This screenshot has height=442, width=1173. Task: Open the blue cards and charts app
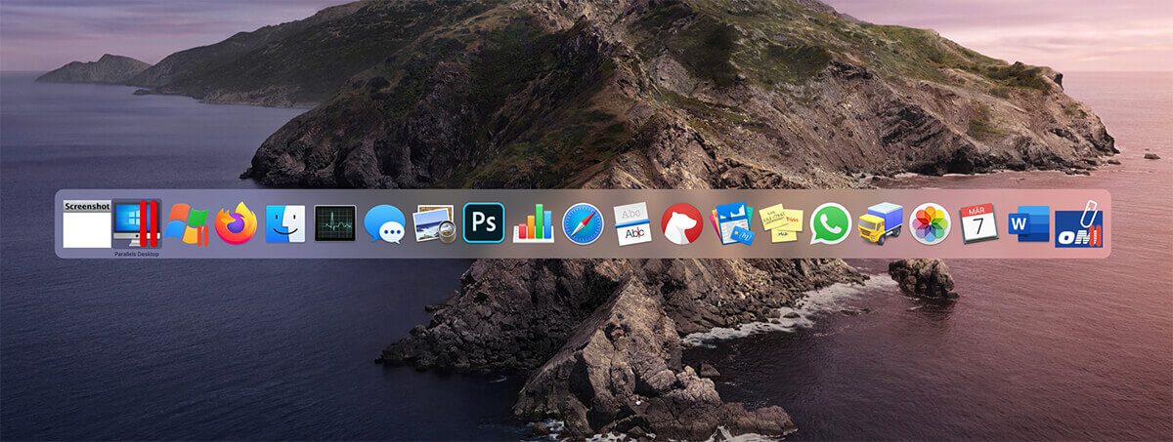731,223
